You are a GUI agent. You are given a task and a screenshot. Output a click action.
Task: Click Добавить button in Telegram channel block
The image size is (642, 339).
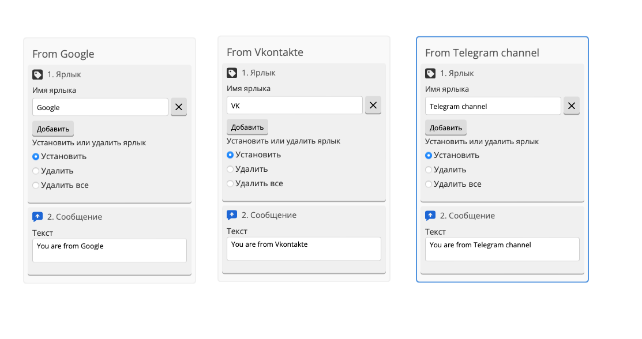coord(446,127)
